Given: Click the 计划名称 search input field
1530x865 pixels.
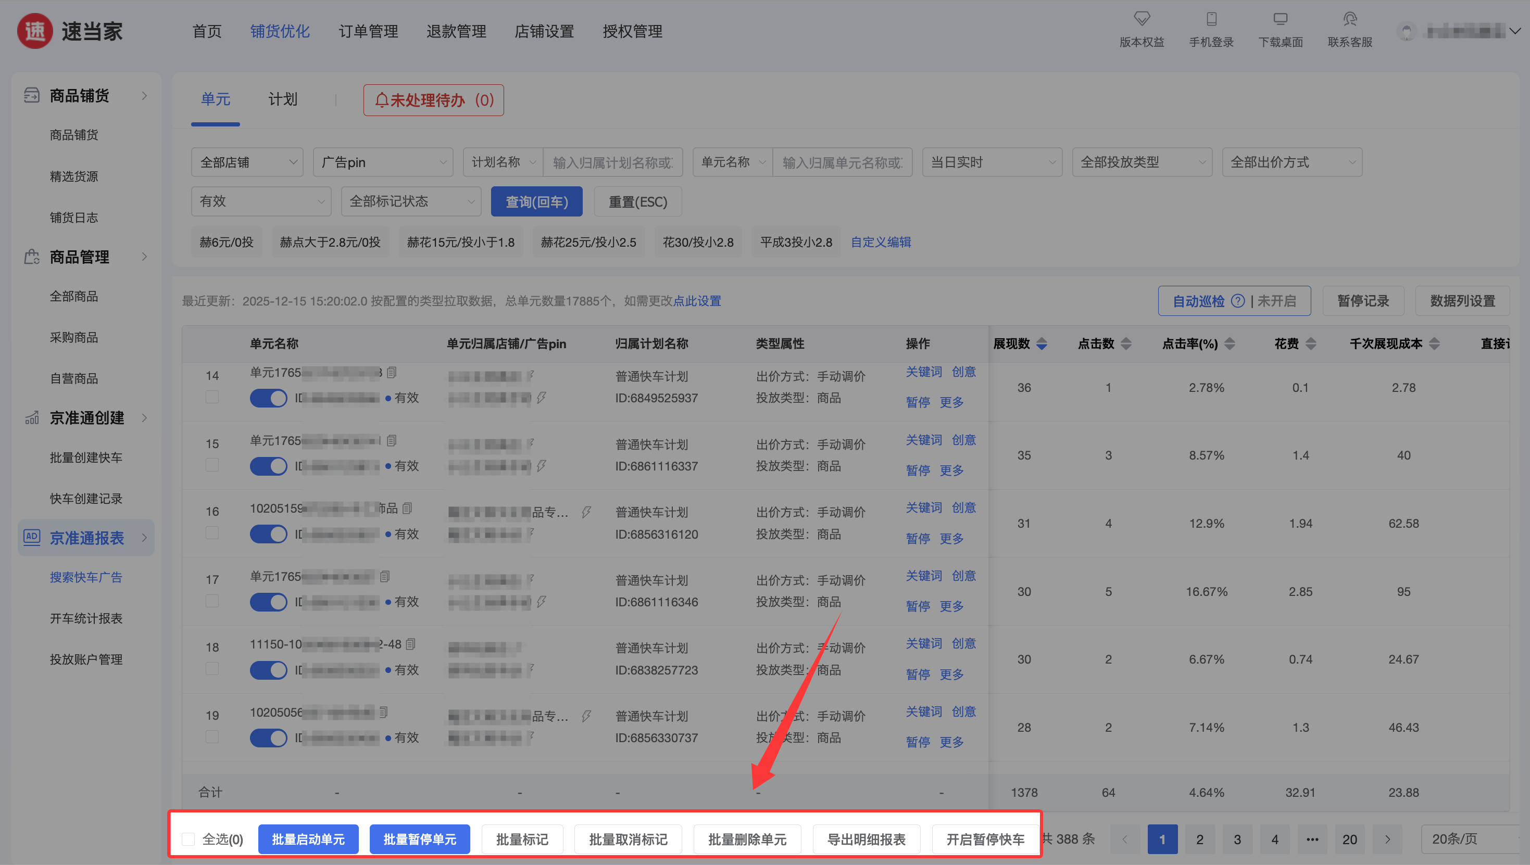Looking at the screenshot, I should point(612,162).
